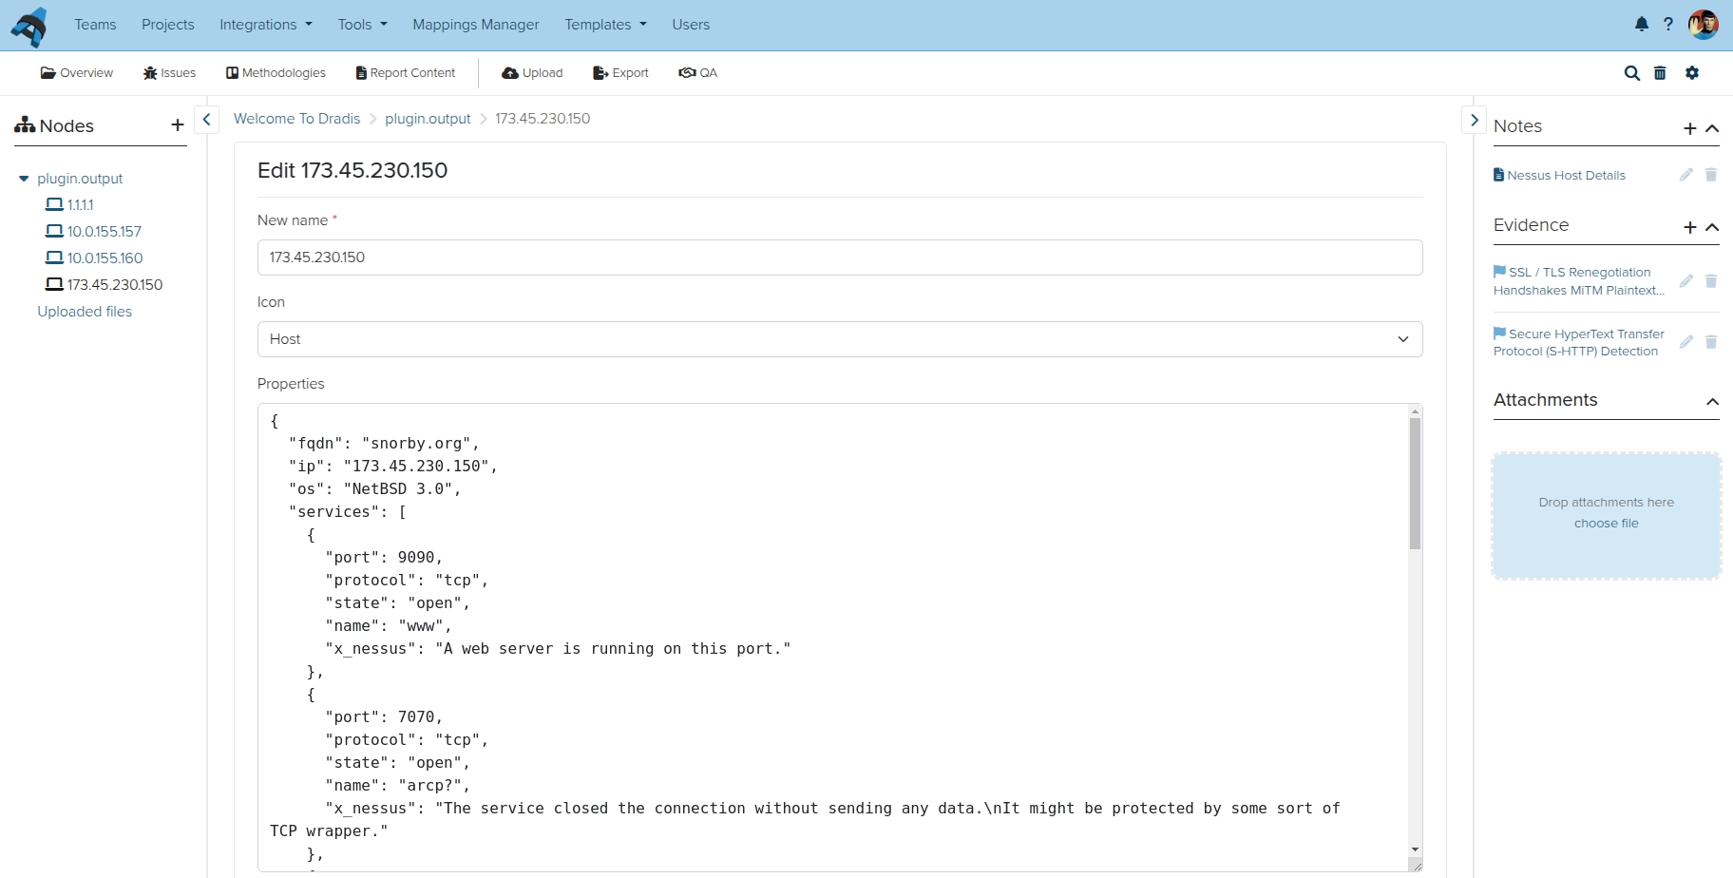Go to plugin.output breadcrumb
The height and width of the screenshot is (878, 1733).
(428, 119)
